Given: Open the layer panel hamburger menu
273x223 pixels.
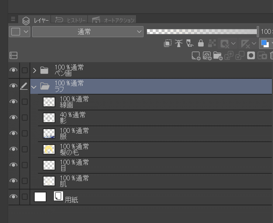Looking at the screenshot, I should (x=13, y=19).
